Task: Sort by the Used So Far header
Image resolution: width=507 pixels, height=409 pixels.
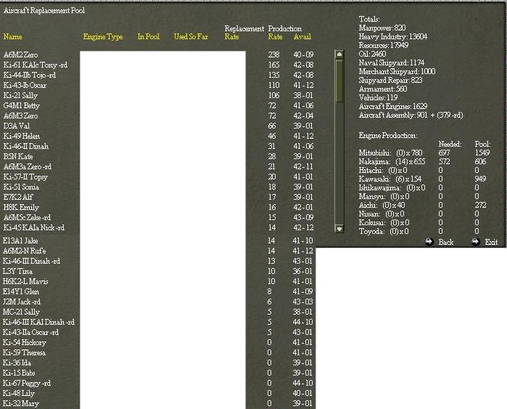Action: pos(191,36)
